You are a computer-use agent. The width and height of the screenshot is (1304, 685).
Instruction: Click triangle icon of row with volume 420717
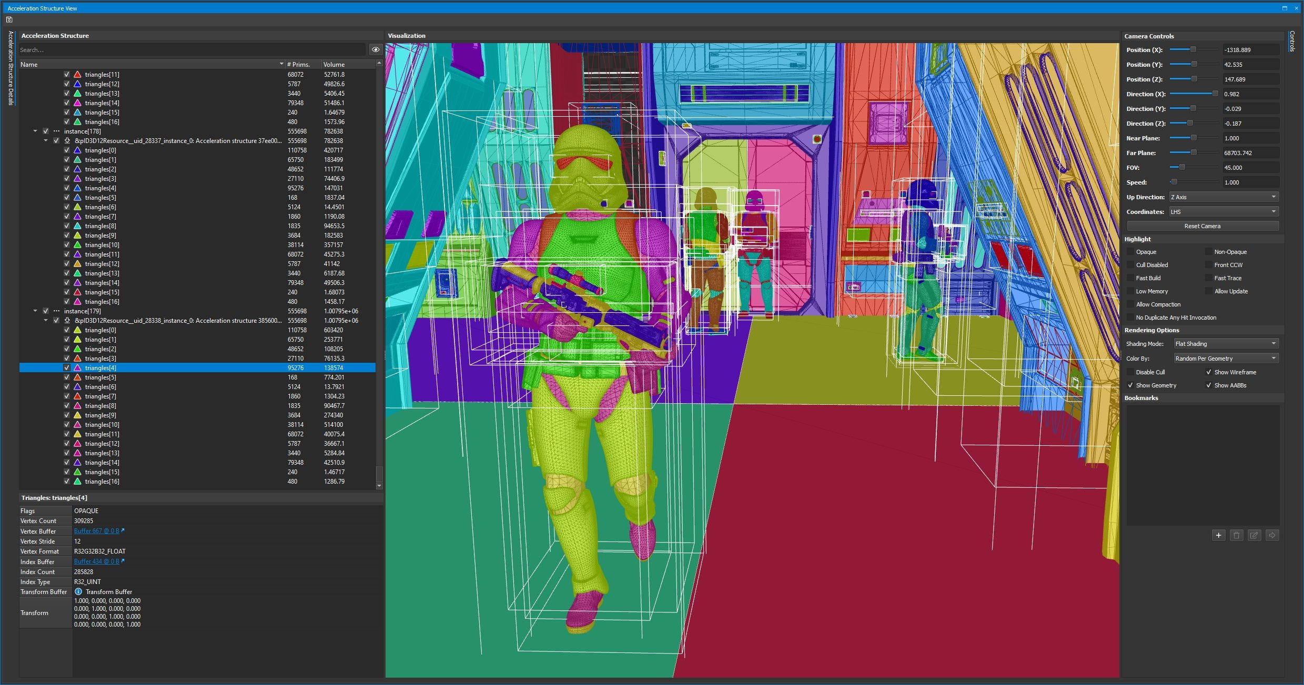(77, 150)
